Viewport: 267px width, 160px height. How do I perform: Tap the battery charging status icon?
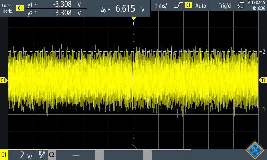tap(240, 5)
